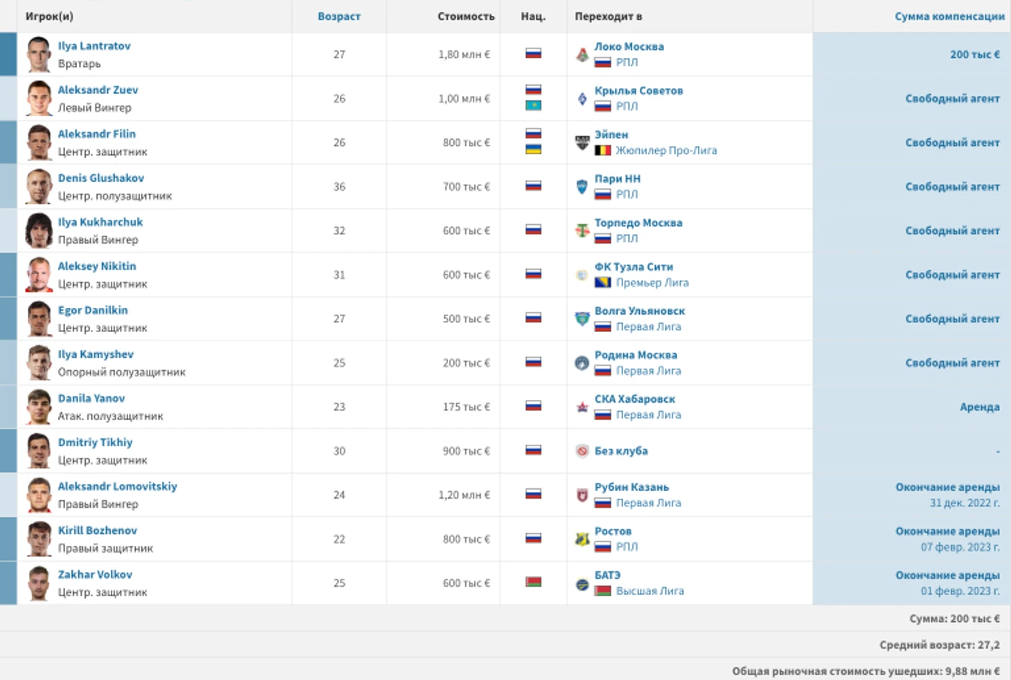Screen dimensions: 1011x680
Task: Click the Belarus flag next to Высшая Лига
Action: coord(603,591)
